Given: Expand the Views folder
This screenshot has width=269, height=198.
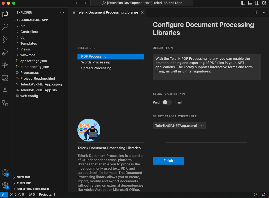Looking at the screenshot, I should click(40, 49).
